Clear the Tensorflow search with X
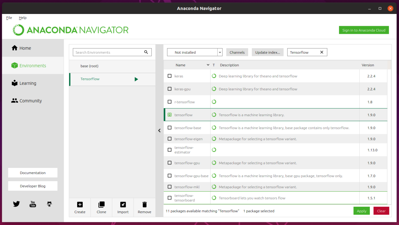The width and height of the screenshot is (399, 225). (x=322, y=52)
